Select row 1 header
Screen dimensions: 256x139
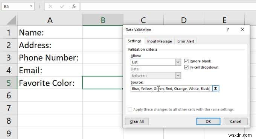9,32
